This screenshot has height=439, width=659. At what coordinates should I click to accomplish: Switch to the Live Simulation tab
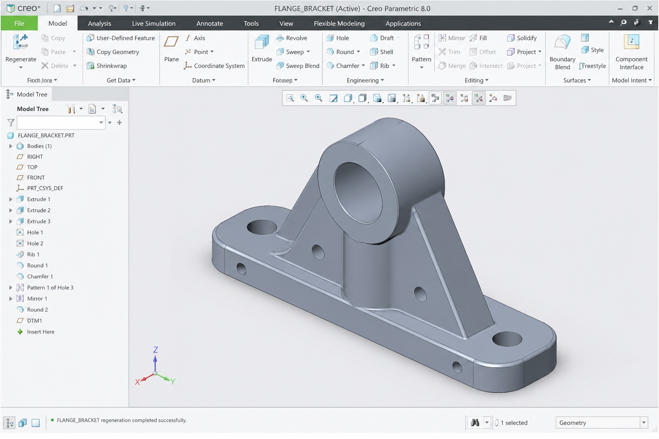[x=154, y=24]
